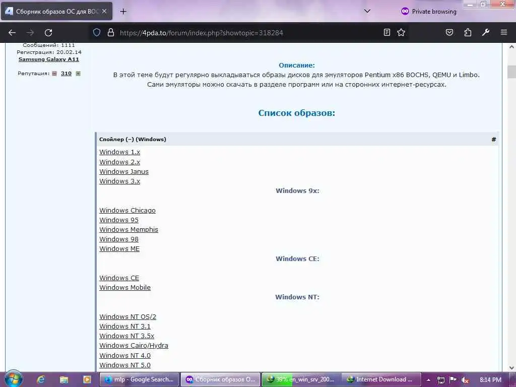Open tracking protection shield info
Image resolution: width=516 pixels, height=387 pixels.
96,33
